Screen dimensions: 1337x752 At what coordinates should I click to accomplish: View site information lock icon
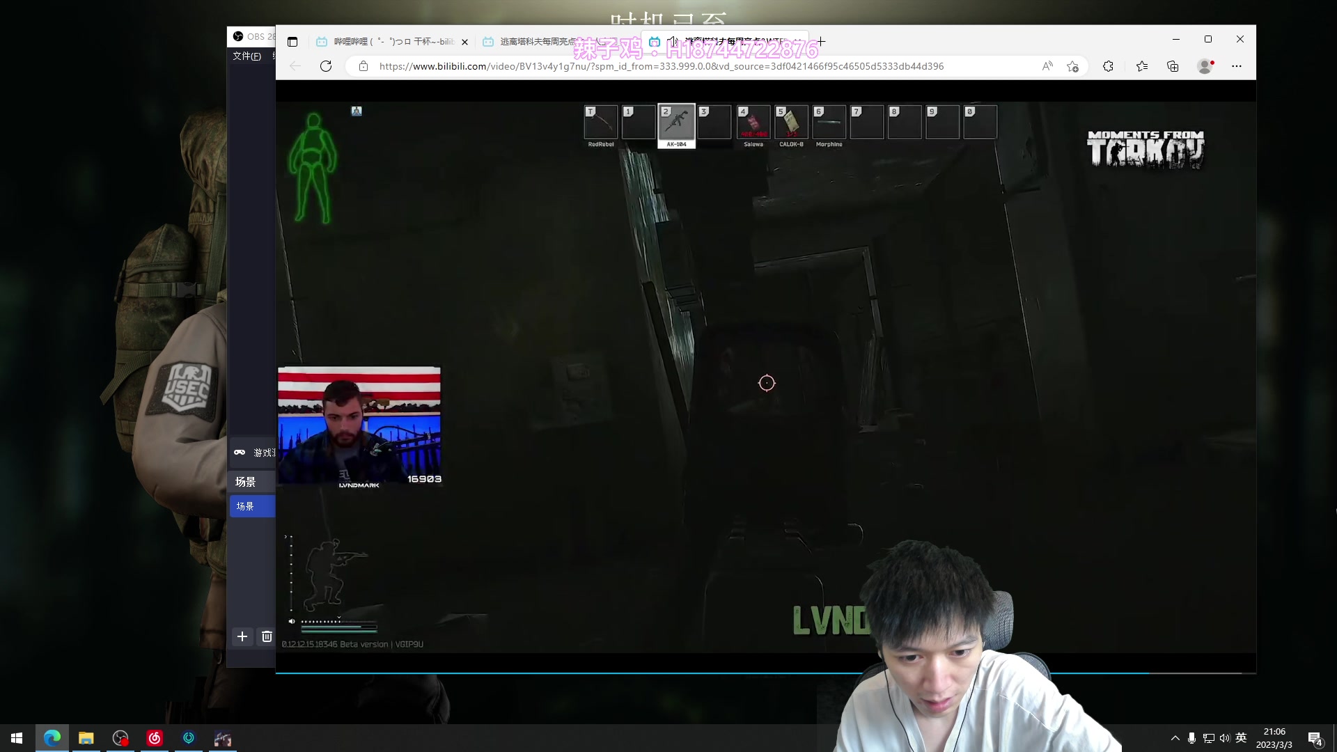(363, 66)
